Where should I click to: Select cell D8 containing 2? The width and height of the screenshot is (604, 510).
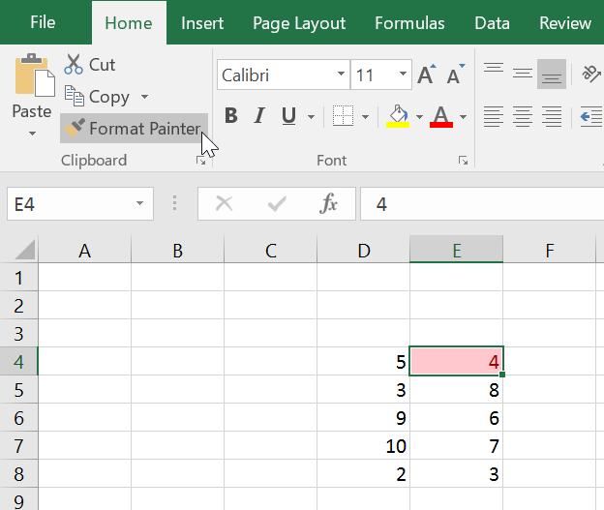(x=364, y=474)
